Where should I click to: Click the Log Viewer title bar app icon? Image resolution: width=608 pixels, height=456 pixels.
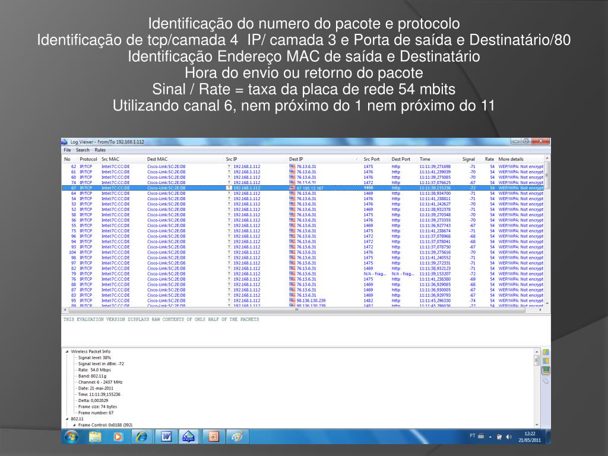65,142
